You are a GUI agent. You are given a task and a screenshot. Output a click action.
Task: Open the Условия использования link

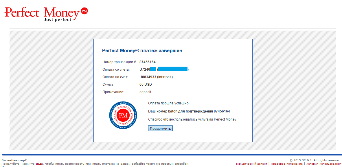[x=324, y=164]
